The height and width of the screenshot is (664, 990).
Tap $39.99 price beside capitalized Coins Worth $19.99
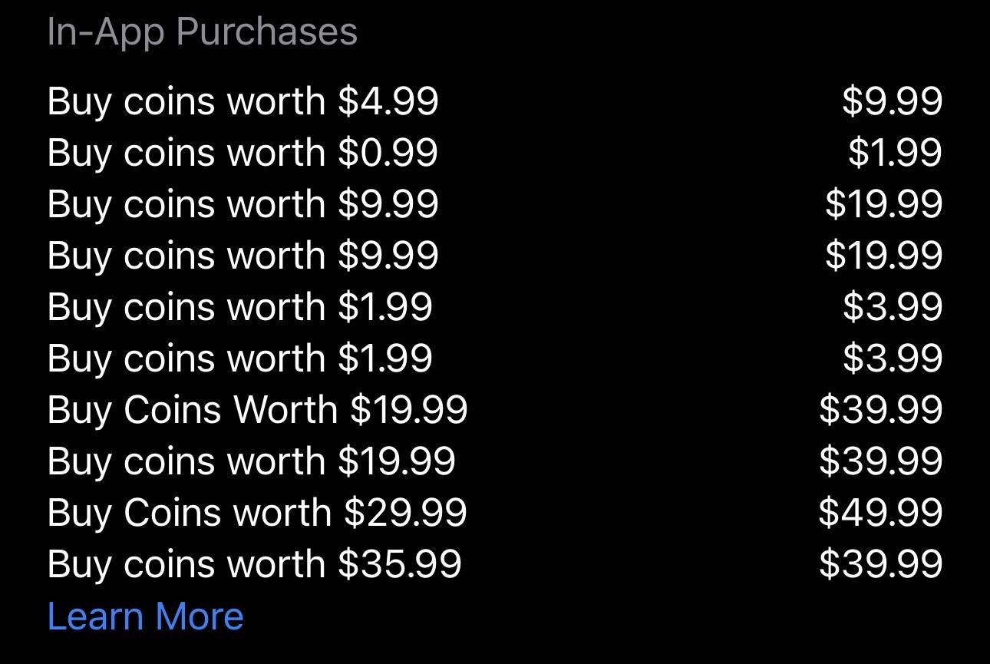880,410
